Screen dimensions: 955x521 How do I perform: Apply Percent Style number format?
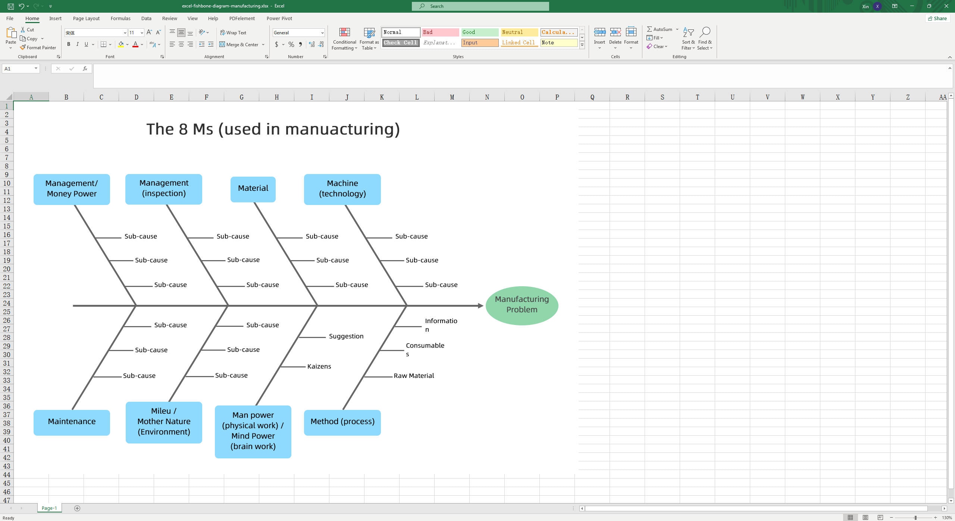[291, 44]
